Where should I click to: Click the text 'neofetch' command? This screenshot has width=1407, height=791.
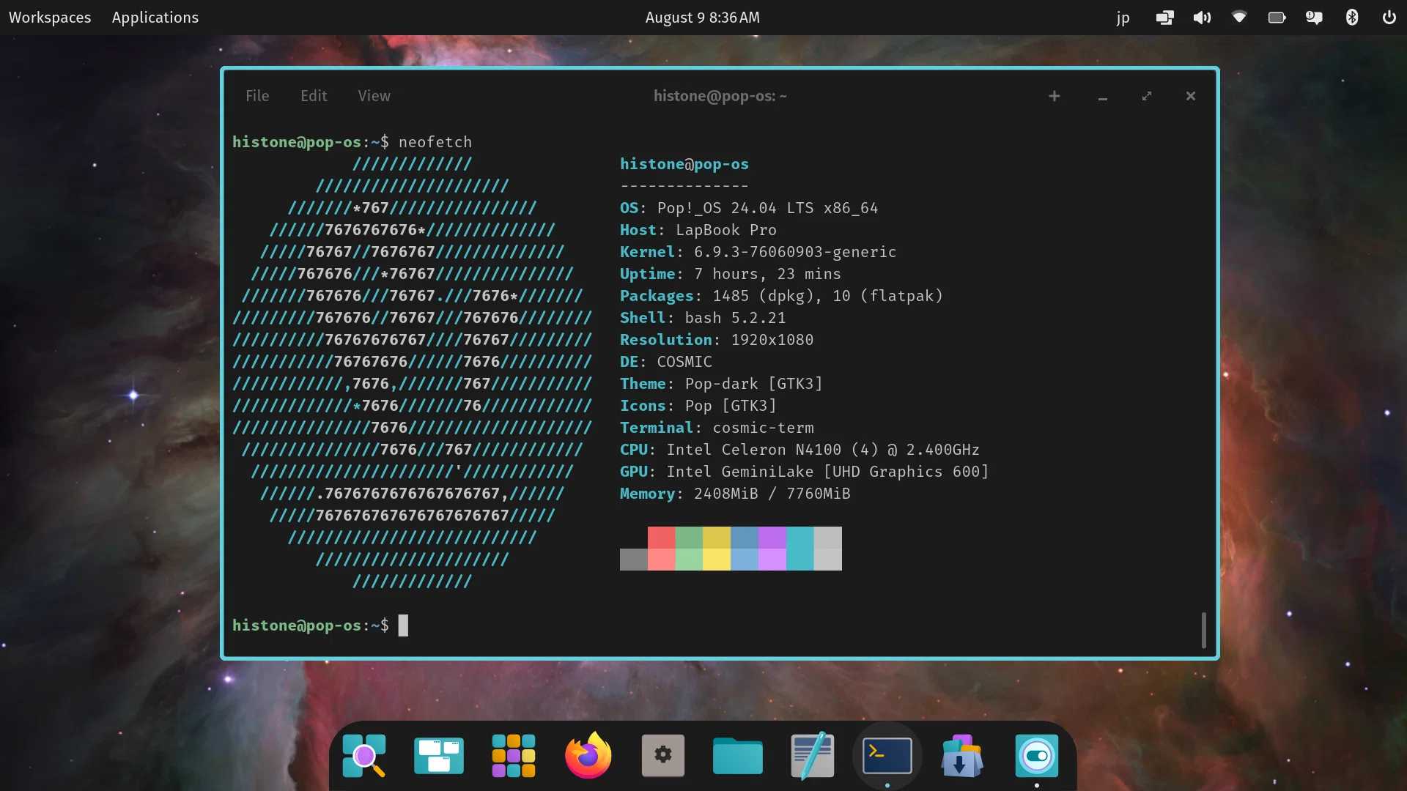tap(435, 142)
